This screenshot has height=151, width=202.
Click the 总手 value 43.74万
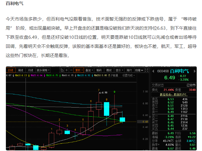[168, 141]
